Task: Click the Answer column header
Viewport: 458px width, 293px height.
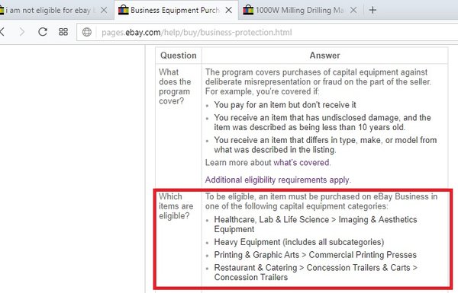Action: 324,56
